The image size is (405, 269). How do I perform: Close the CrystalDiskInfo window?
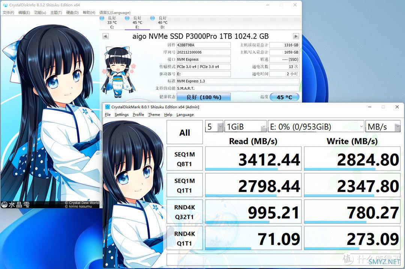click(295, 5)
